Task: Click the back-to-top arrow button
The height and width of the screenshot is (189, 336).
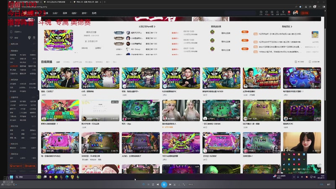Action: coord(320,165)
